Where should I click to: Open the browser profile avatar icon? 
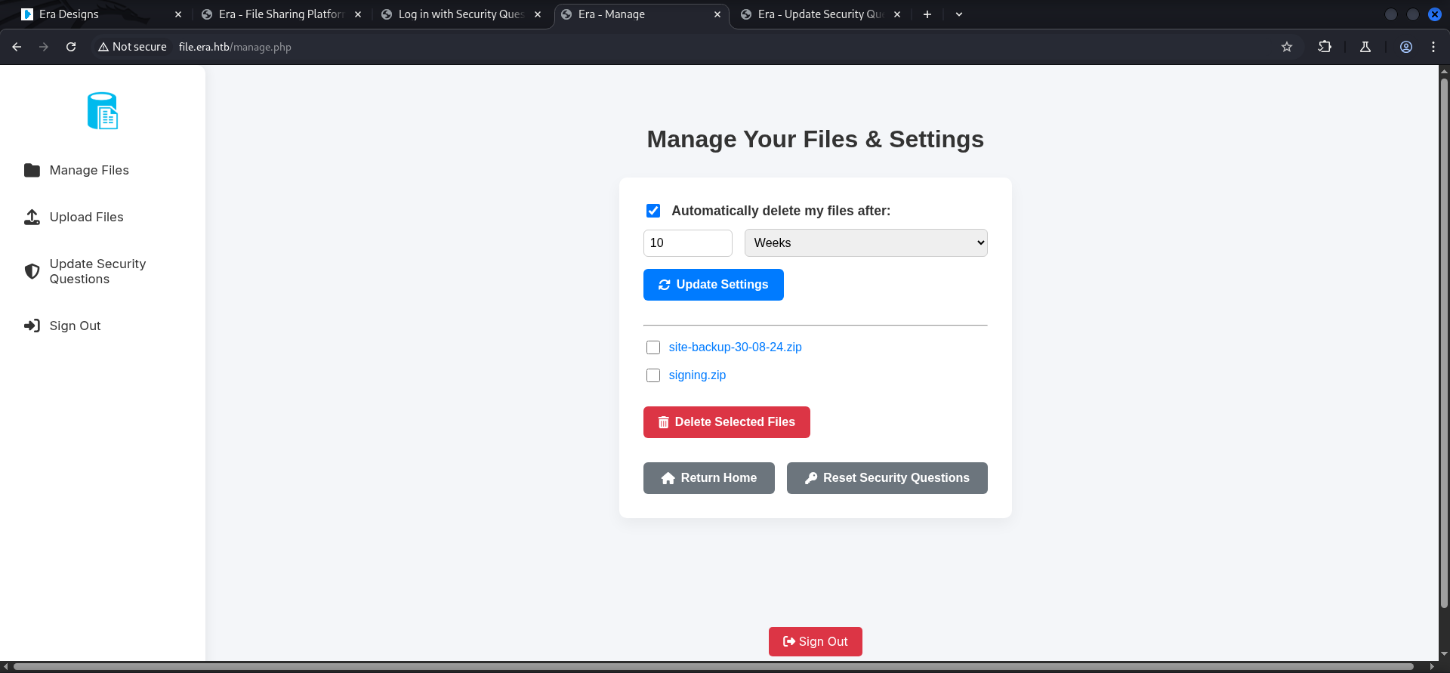[1406, 47]
